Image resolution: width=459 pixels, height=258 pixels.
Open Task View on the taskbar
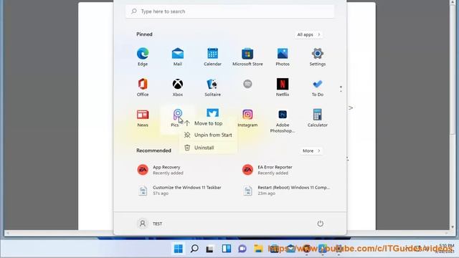pyautogui.click(x=210, y=249)
